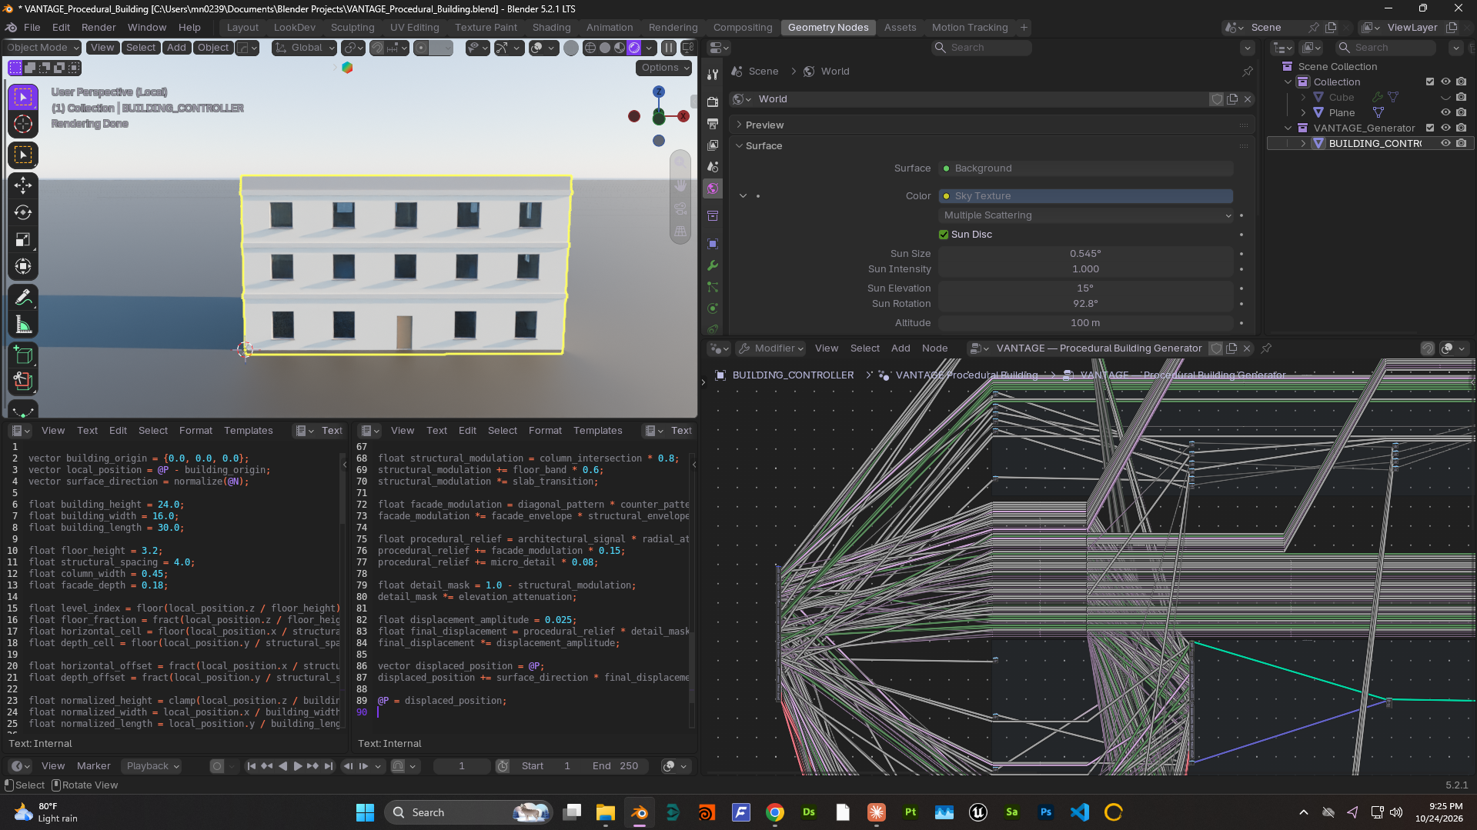Expand the BUILDING_CONTROLLER tree item

1303,144
